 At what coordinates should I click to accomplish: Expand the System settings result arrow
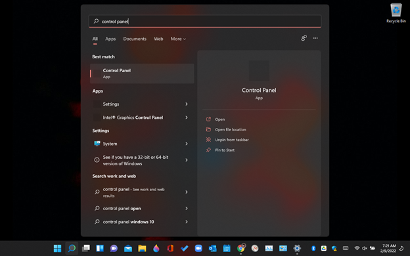[187, 144]
